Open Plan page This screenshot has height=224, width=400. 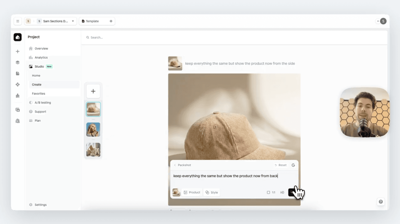pos(38,121)
